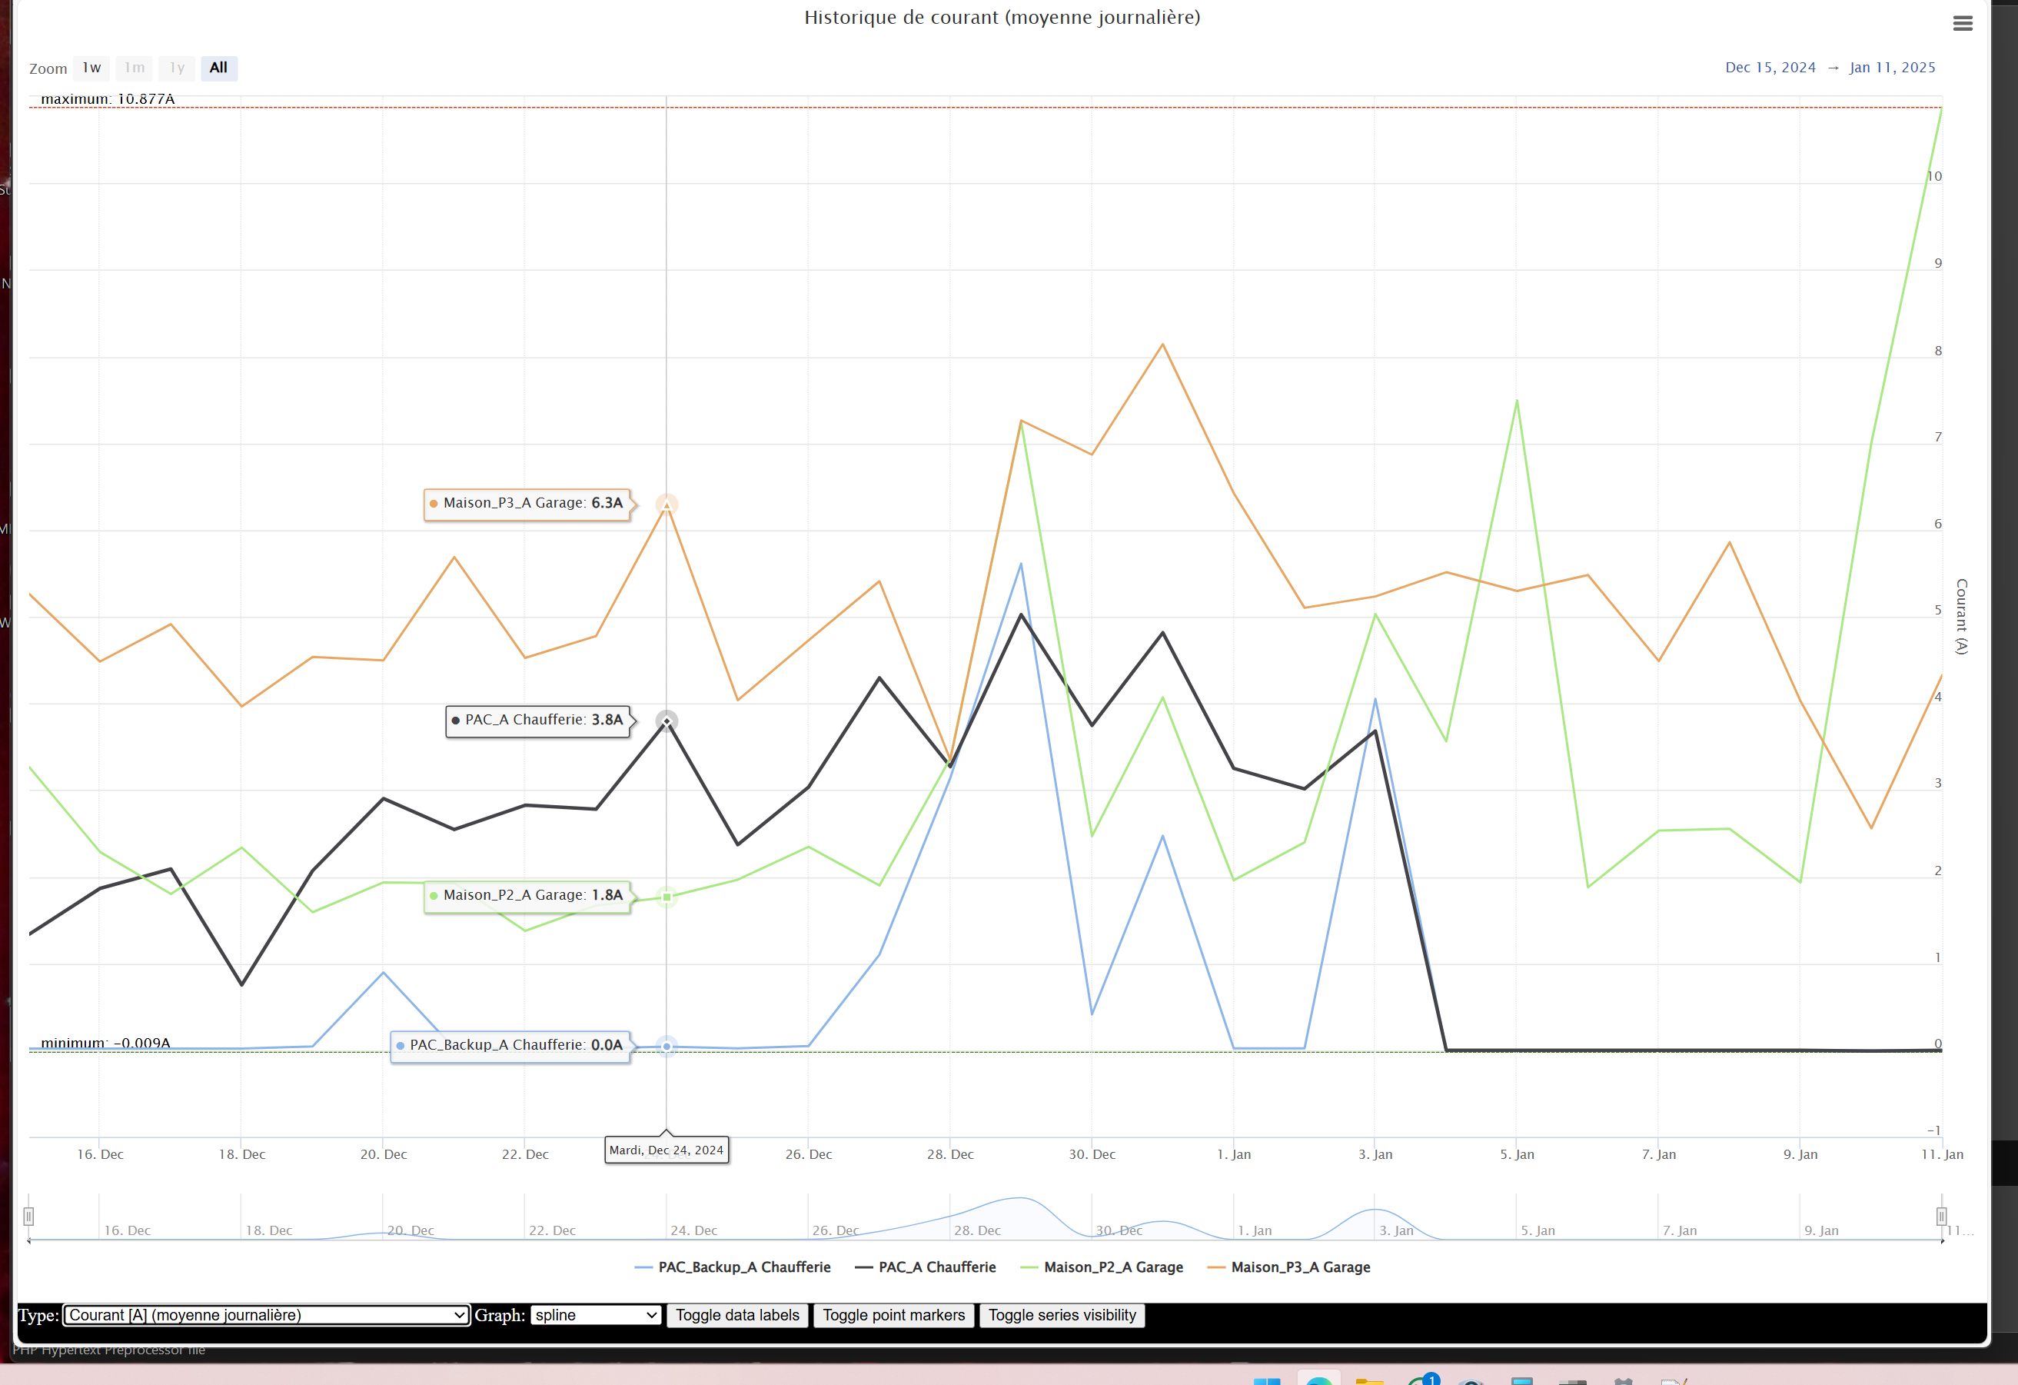Click the right navigator range handle
2018x1385 pixels.
[x=1942, y=1217]
